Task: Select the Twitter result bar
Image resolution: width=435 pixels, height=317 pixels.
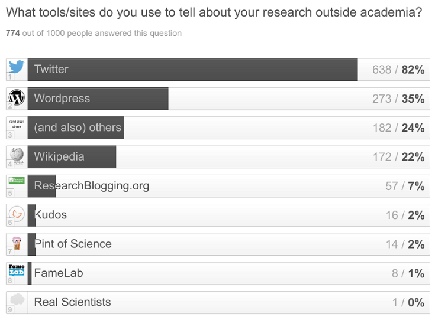Action: pos(192,70)
